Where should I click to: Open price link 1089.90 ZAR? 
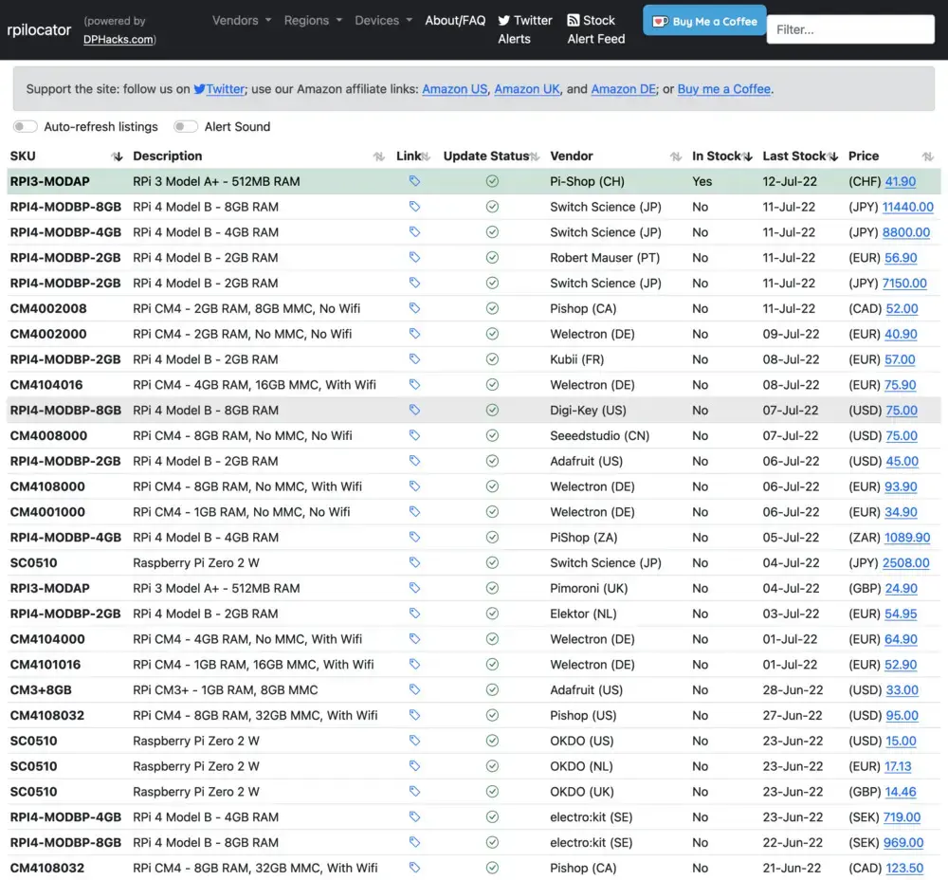pyautogui.click(x=907, y=537)
